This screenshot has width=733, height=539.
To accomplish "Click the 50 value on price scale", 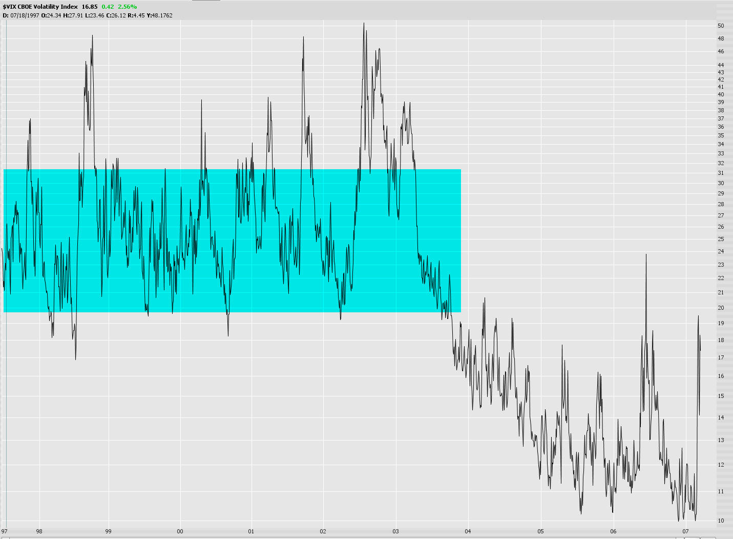I will [x=720, y=24].
